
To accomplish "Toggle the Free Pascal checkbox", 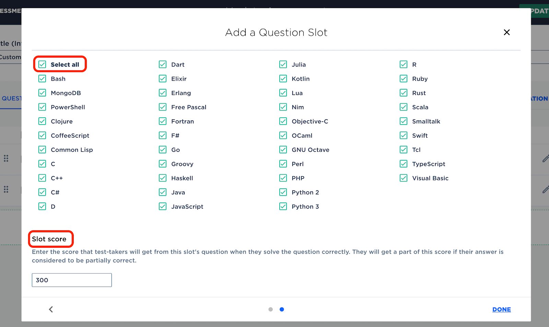I will pos(163,107).
